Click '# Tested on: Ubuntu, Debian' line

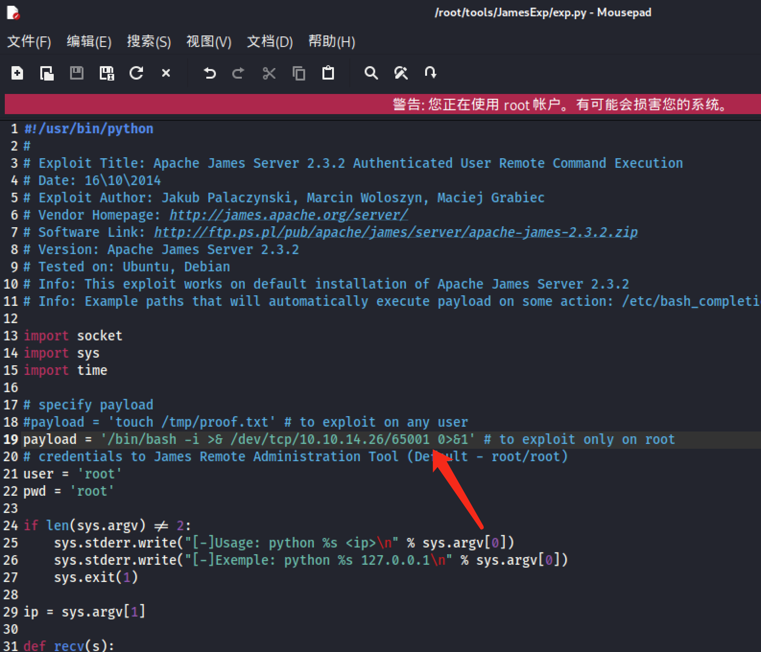point(127,267)
